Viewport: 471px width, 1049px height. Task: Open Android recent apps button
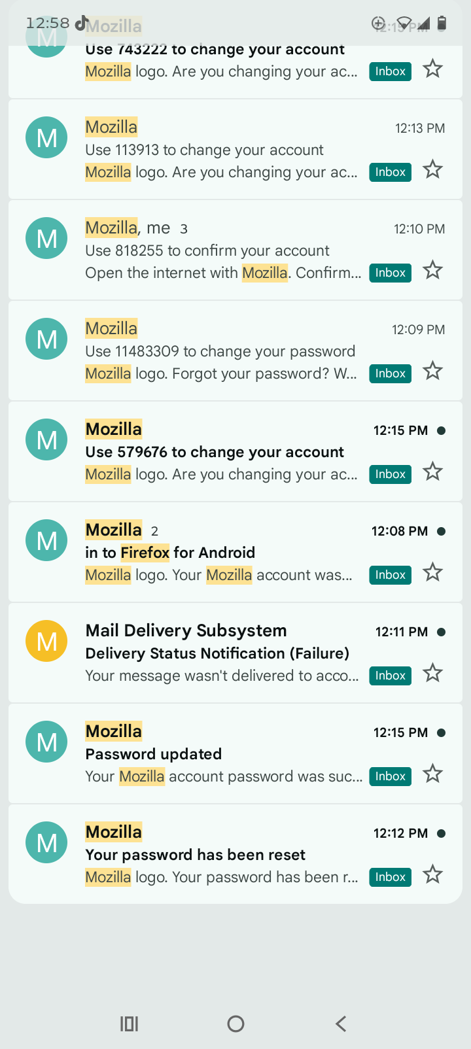tap(130, 1023)
